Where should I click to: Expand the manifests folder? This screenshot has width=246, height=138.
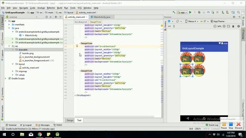[9, 25]
